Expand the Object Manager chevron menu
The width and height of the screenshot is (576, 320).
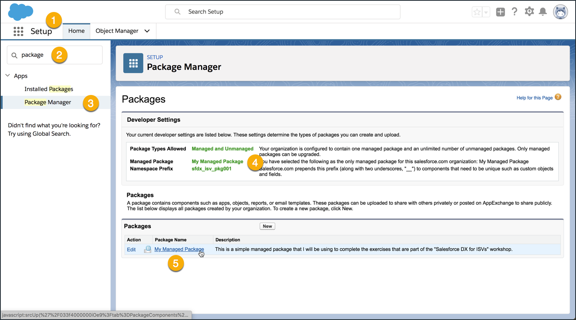point(147,31)
